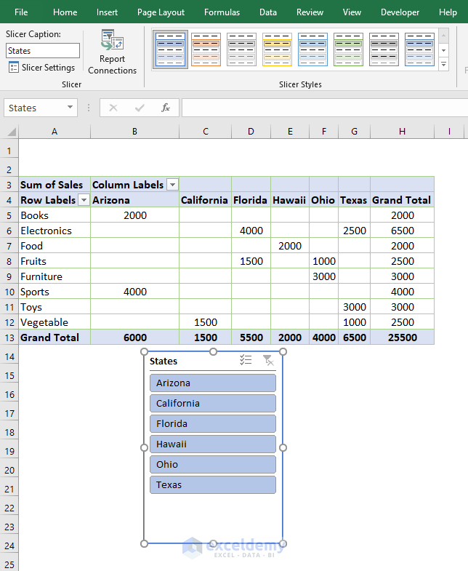Go to the Formulas tab
The height and width of the screenshot is (571, 468).
222,12
